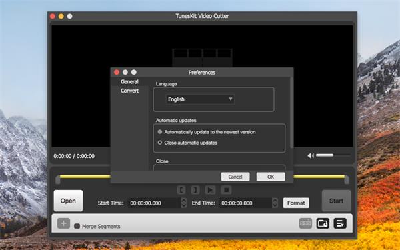Open the output folder icon
Image resolution: width=400 pixels, height=250 pixels.
click(323, 223)
